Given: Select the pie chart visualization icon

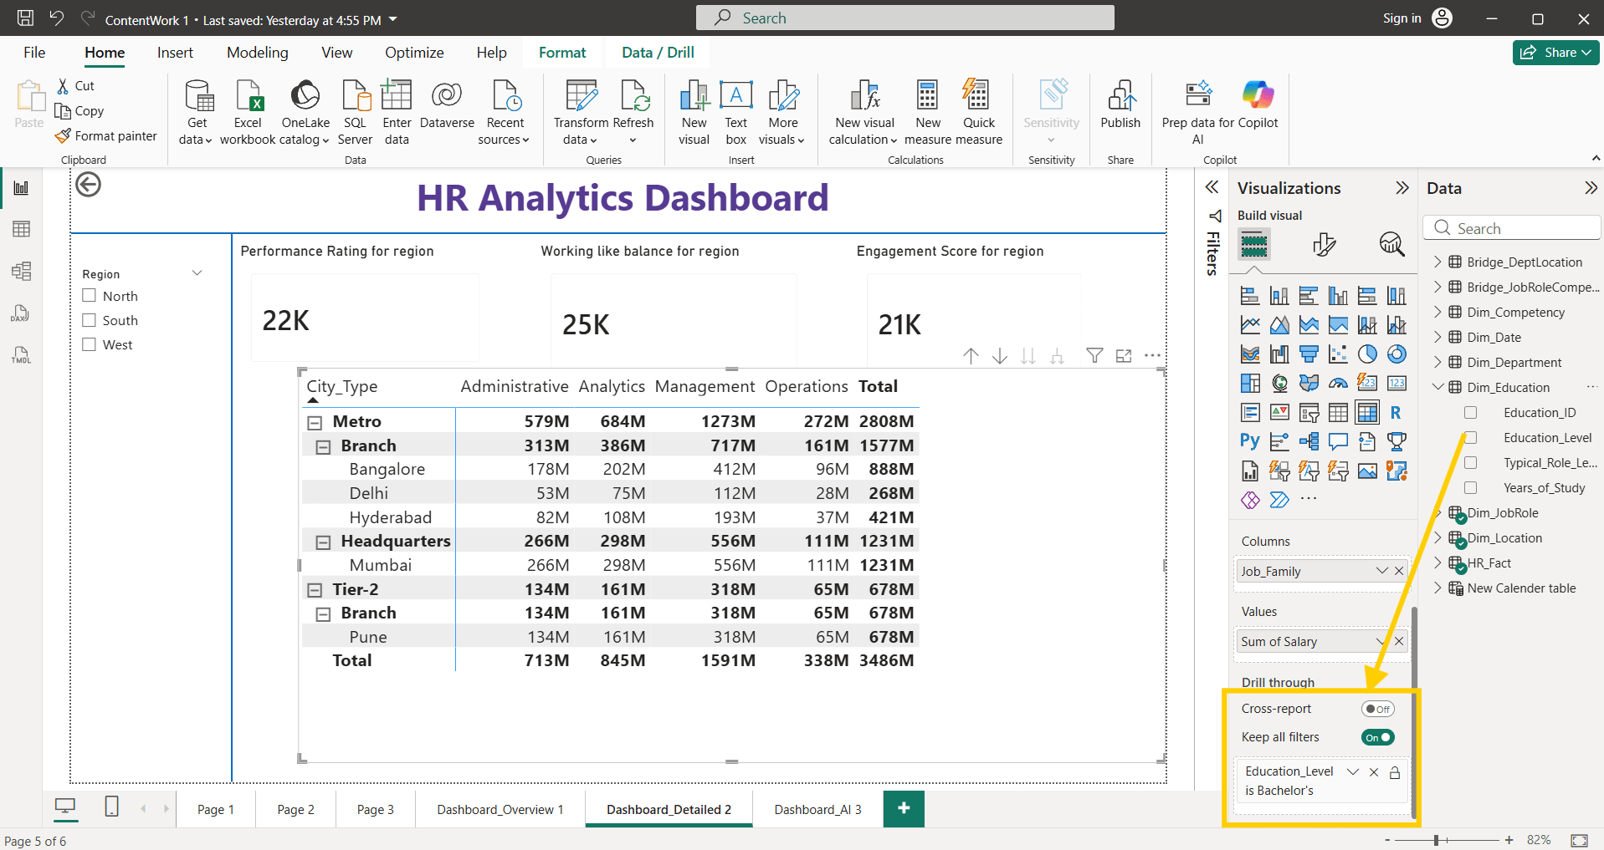Looking at the screenshot, I should (x=1367, y=354).
